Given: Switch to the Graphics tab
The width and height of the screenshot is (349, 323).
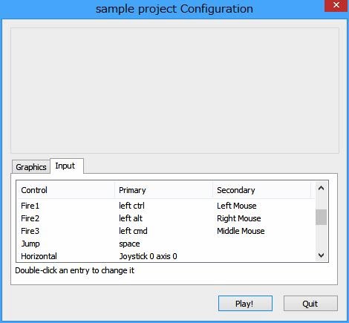Looking at the screenshot, I should [x=31, y=167].
